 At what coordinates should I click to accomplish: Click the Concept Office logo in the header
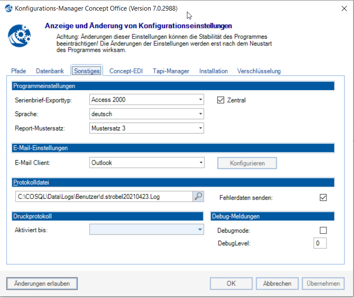(19, 36)
